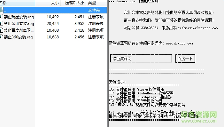This screenshot has height=127, width=224.
Task: Click the parent folder icon in the '..' row
Action: tap(1, 10)
